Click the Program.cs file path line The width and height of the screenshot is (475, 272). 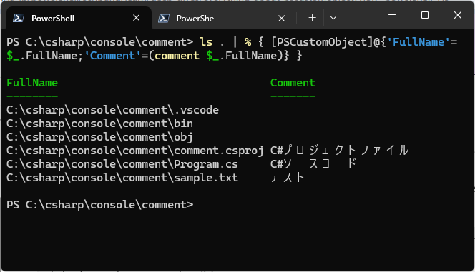pyautogui.click(x=122, y=164)
